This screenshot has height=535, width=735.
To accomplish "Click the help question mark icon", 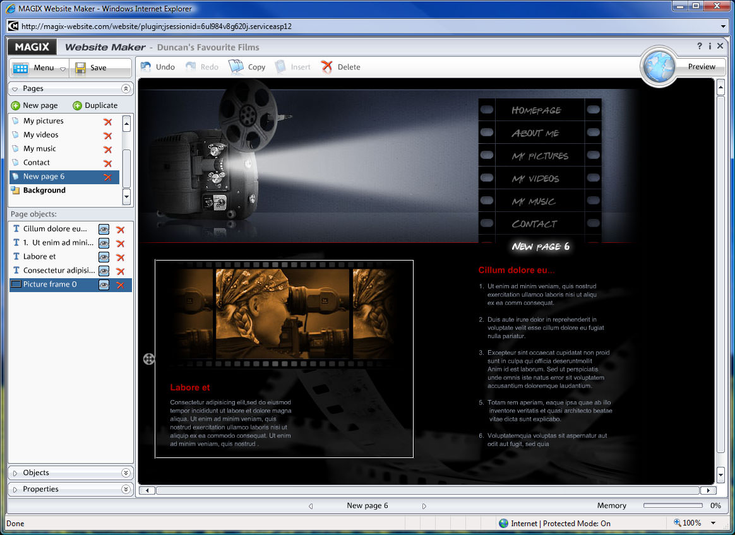I will pyautogui.click(x=700, y=45).
